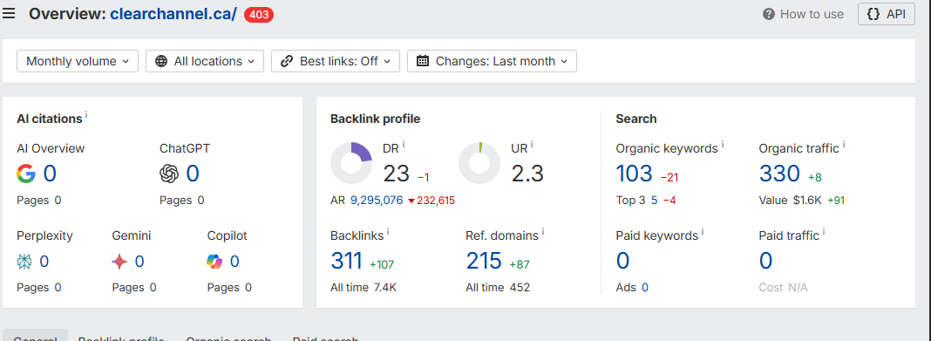
Task: Click the Google AI Overview logo icon
Action: (x=26, y=174)
